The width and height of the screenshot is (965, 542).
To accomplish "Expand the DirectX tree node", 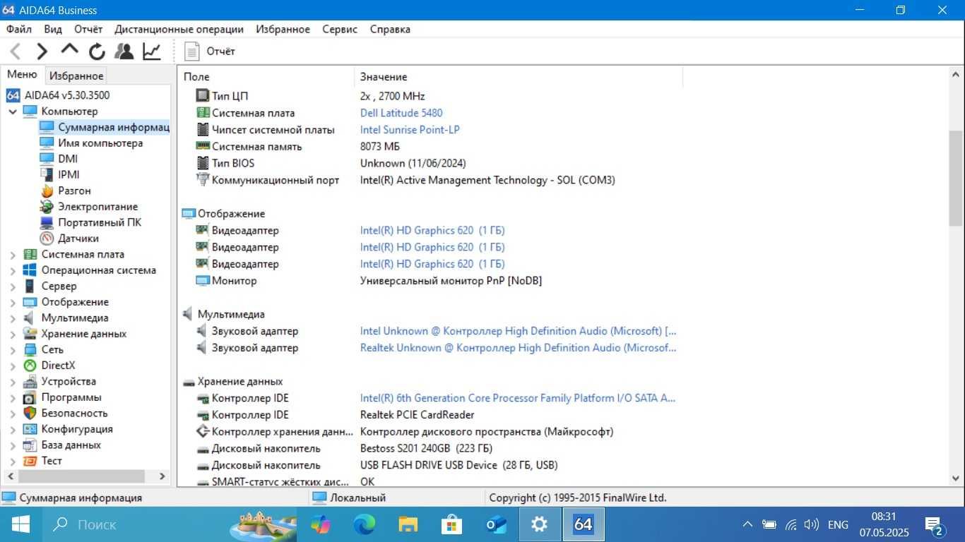I will 13,366.
